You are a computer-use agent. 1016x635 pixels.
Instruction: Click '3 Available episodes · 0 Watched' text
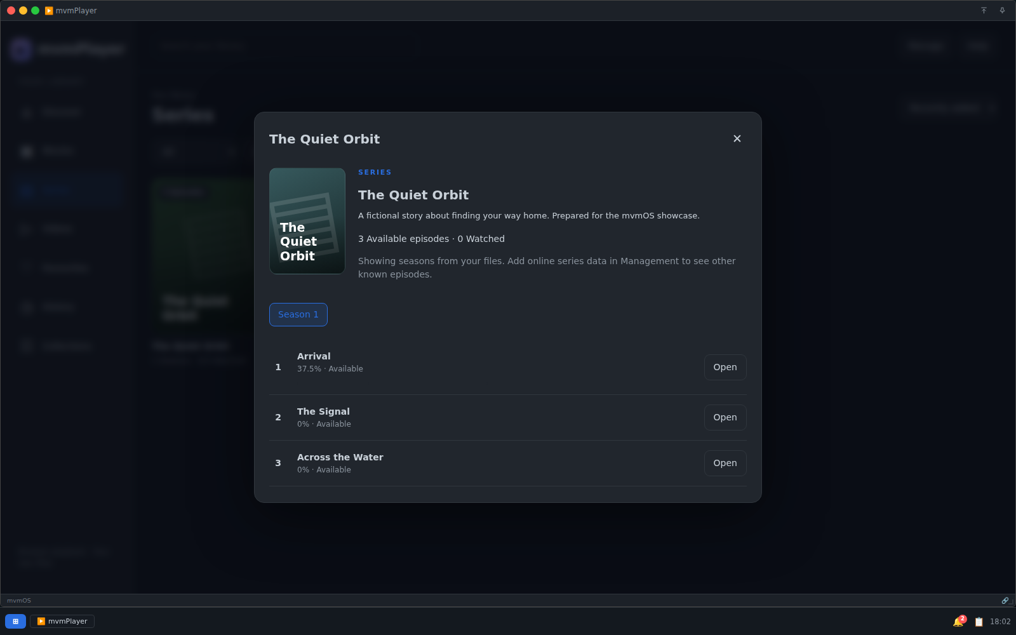(431, 239)
